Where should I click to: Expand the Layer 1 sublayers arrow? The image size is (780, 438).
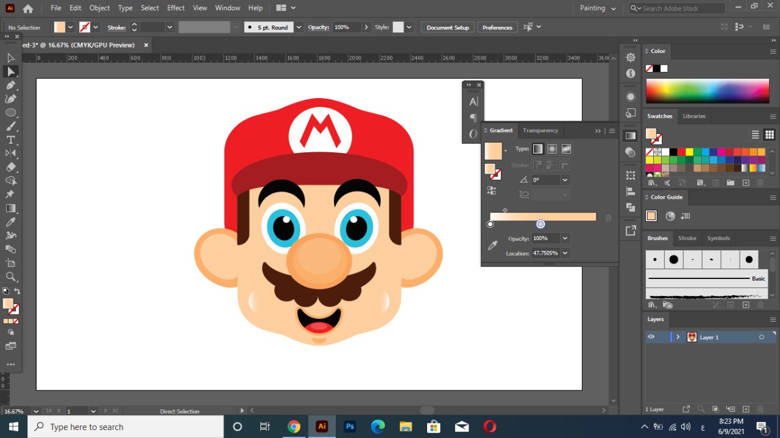[x=678, y=337]
